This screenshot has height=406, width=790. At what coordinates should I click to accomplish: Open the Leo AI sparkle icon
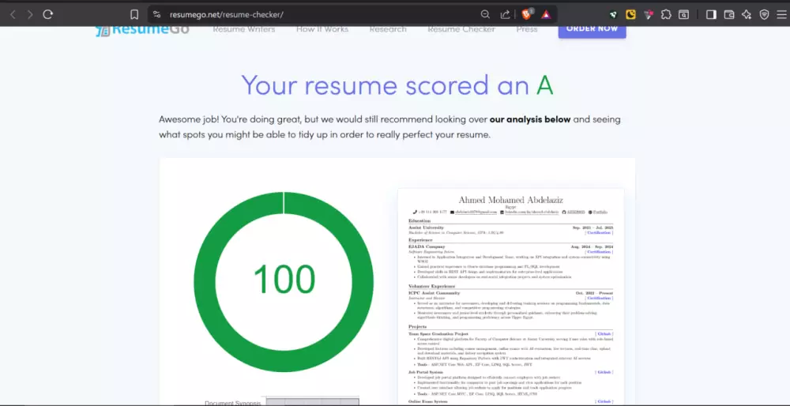pyautogui.click(x=747, y=14)
